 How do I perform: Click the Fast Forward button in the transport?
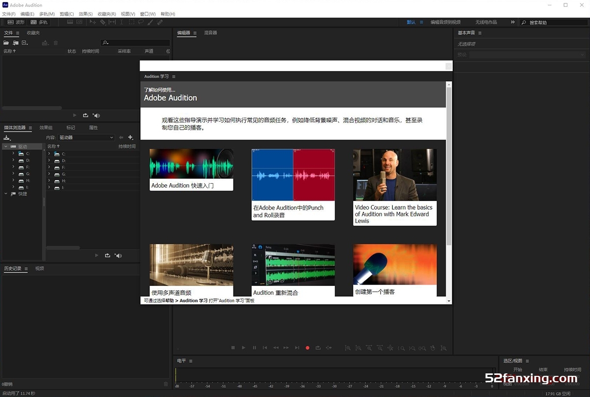point(286,348)
